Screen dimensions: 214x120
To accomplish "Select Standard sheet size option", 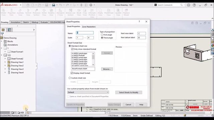I will point(70,46).
